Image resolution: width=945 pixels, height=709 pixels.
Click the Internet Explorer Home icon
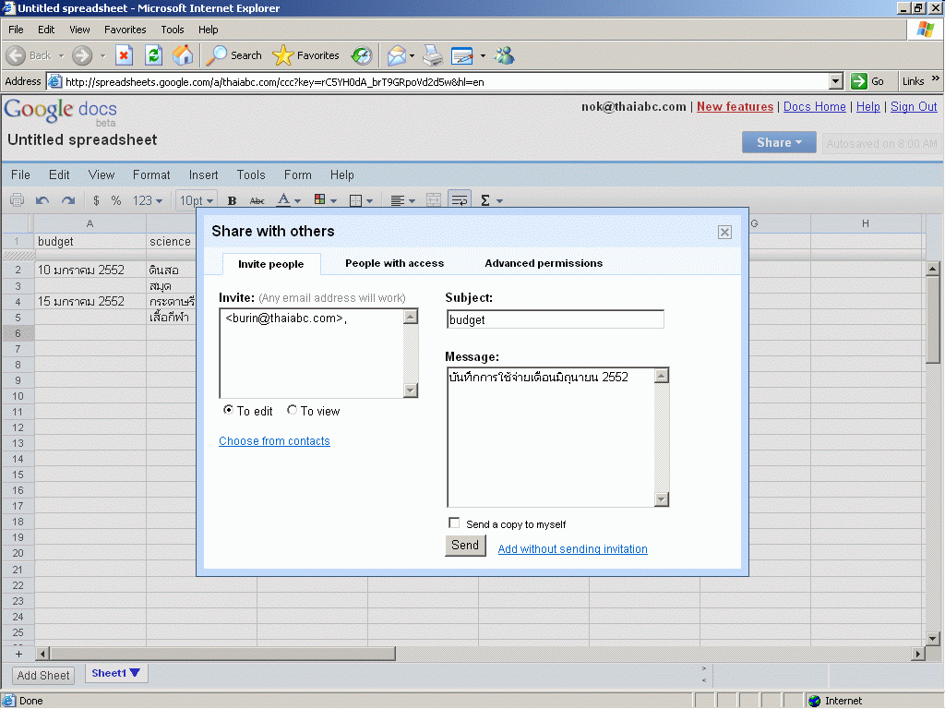click(183, 55)
